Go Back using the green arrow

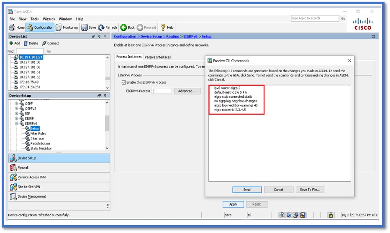127,28
